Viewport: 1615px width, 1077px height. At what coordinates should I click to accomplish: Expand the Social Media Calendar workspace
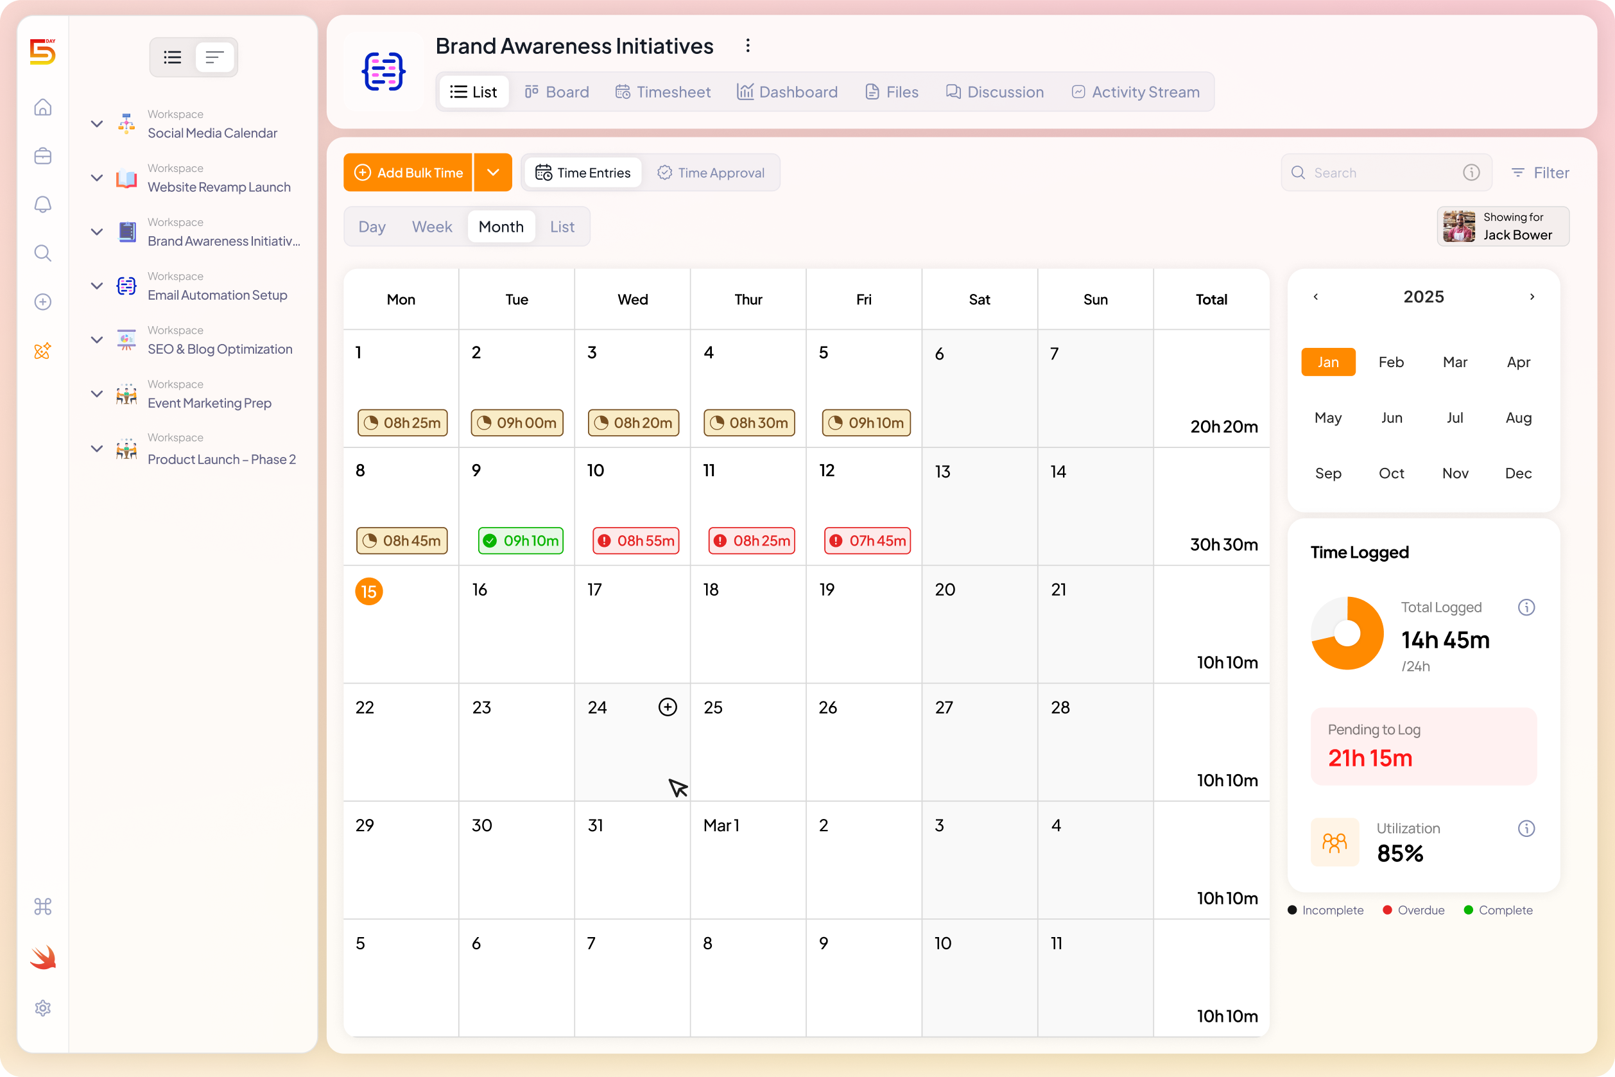(x=96, y=124)
